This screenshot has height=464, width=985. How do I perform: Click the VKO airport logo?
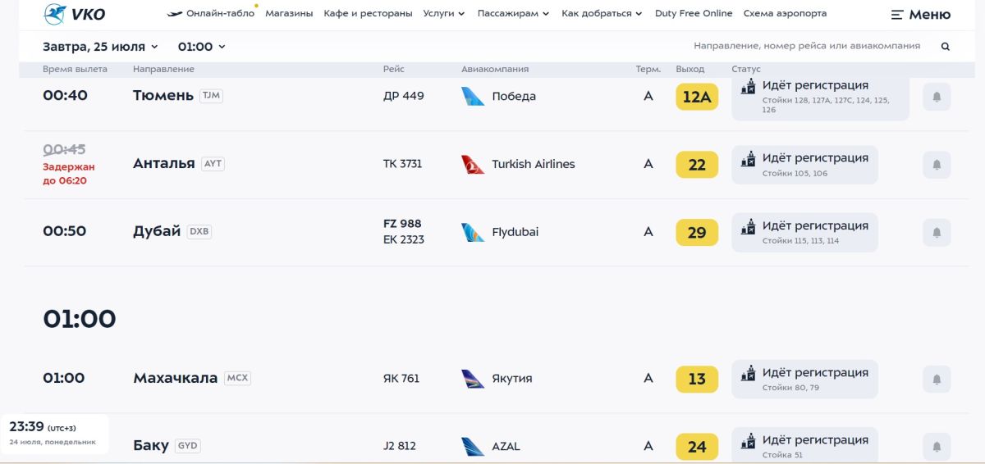(74, 14)
